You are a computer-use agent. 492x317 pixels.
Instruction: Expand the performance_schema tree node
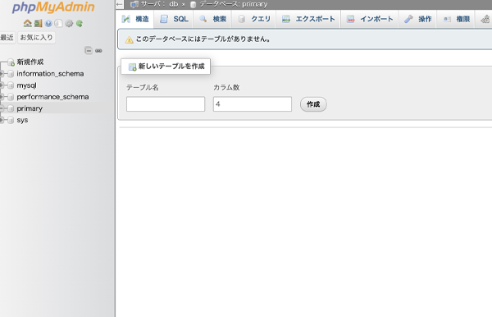click(2, 97)
